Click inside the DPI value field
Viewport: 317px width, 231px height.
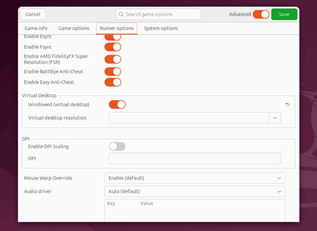pos(195,158)
